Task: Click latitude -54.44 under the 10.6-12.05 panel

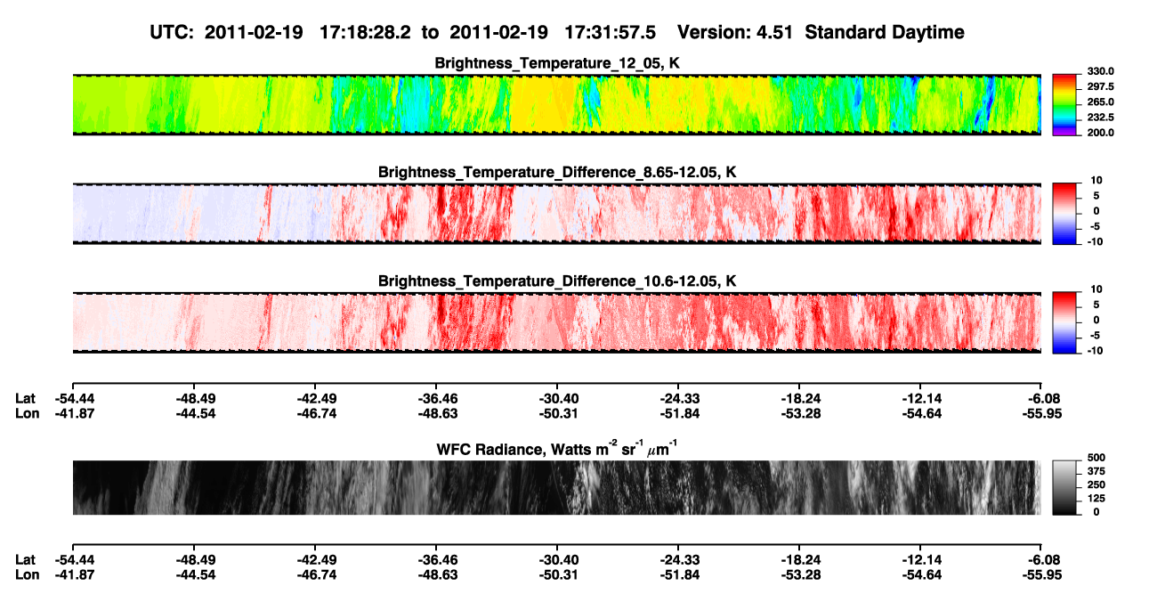Action: pyautogui.click(x=74, y=398)
